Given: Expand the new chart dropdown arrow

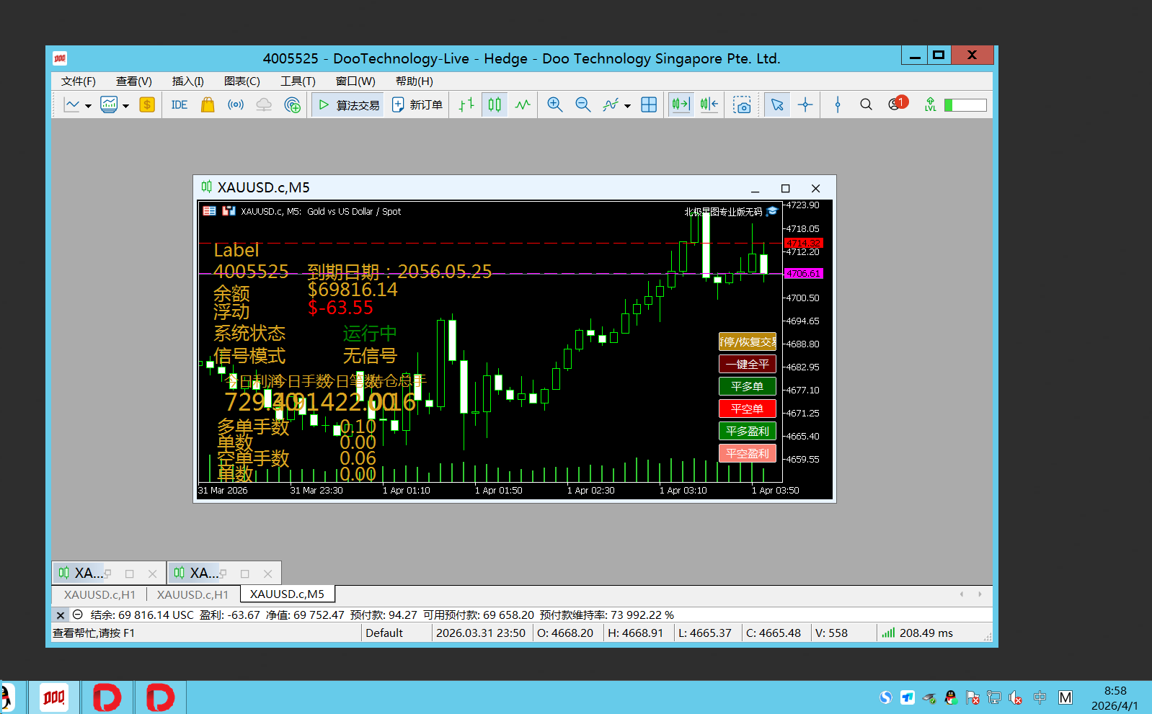Looking at the screenshot, I should (88, 106).
